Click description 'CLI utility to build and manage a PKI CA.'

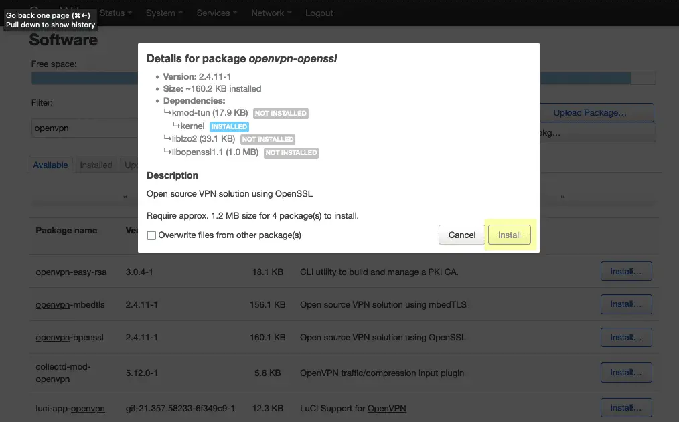(x=379, y=272)
